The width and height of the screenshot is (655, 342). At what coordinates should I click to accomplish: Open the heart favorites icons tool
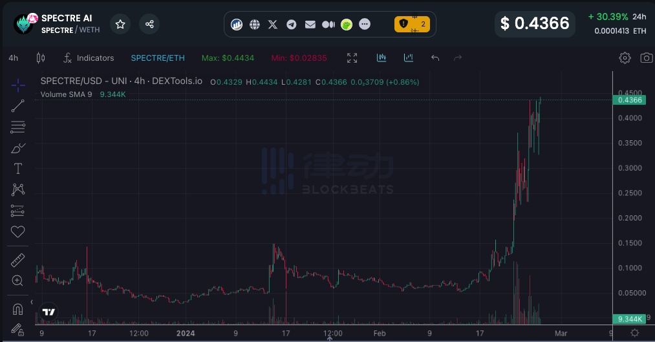(x=17, y=231)
